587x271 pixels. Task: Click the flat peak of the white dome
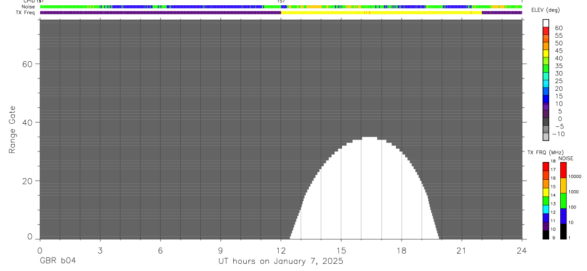[370, 139]
